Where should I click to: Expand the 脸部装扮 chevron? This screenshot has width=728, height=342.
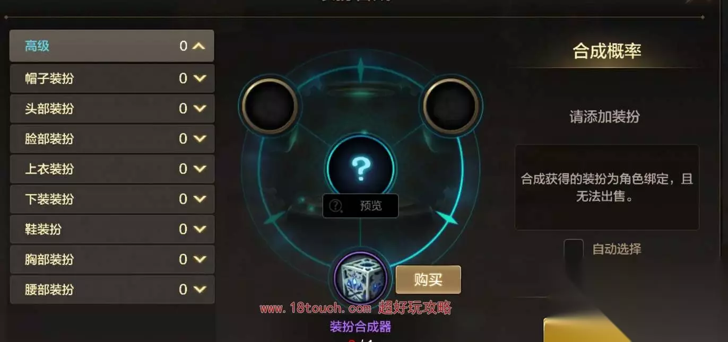200,139
